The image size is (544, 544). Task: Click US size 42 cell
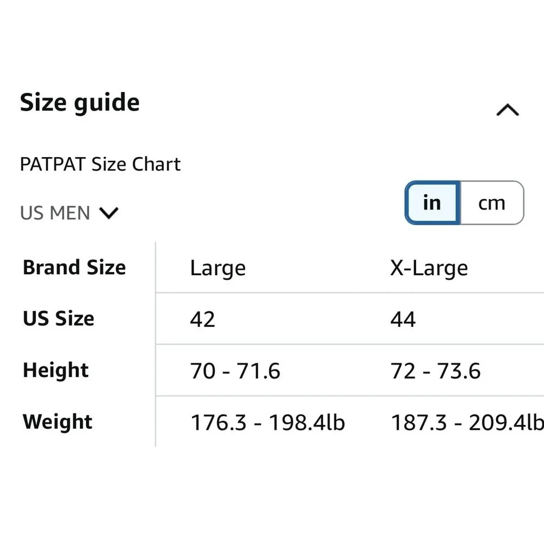(x=202, y=319)
